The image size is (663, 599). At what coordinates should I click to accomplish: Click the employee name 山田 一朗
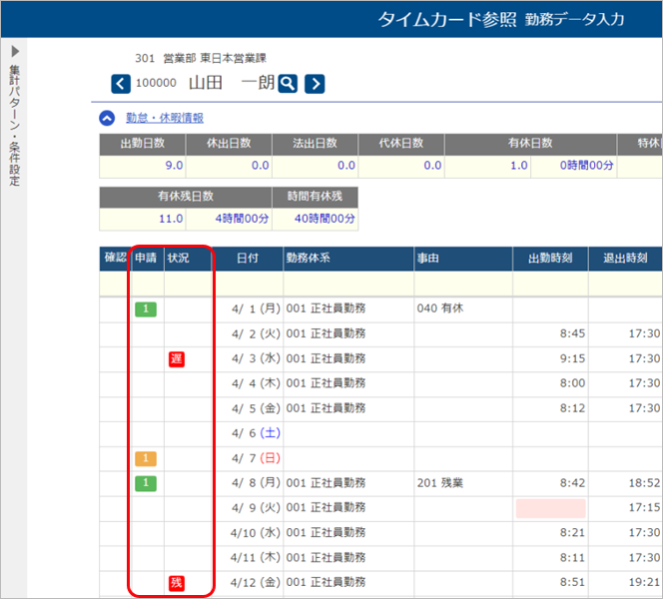pos(232,83)
